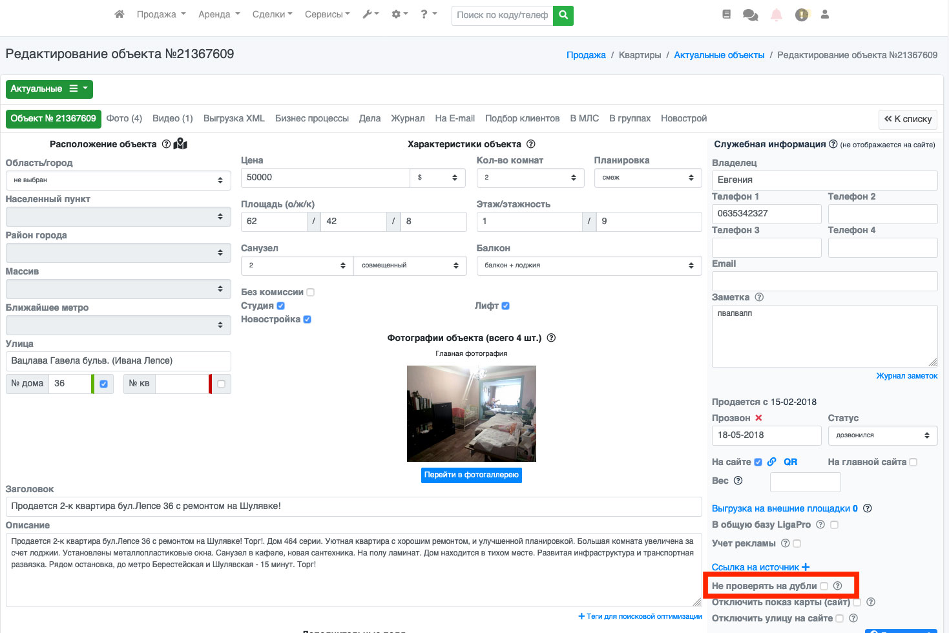Open the notifications bell icon

coord(776,15)
